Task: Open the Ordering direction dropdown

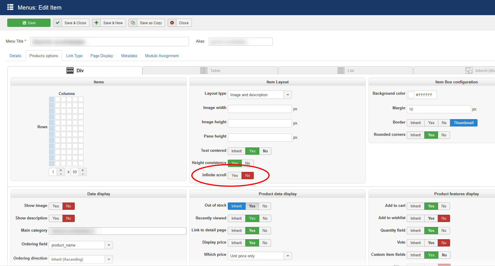Action: (81, 259)
